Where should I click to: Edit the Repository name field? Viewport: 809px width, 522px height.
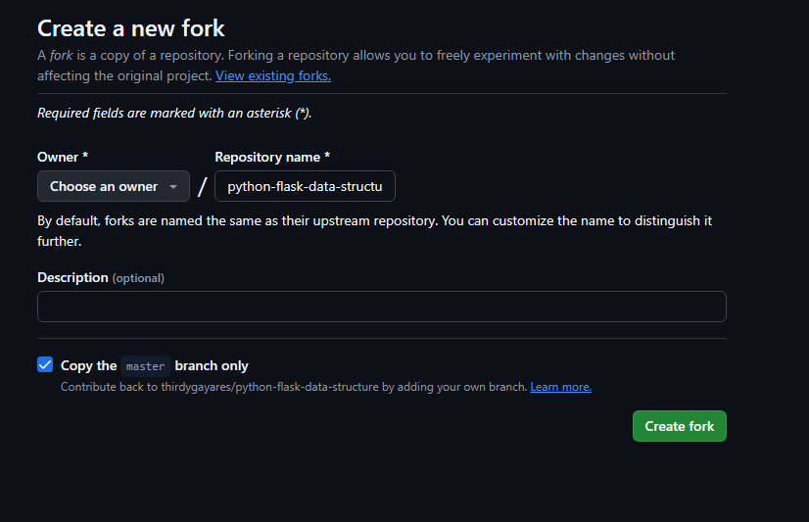(305, 186)
